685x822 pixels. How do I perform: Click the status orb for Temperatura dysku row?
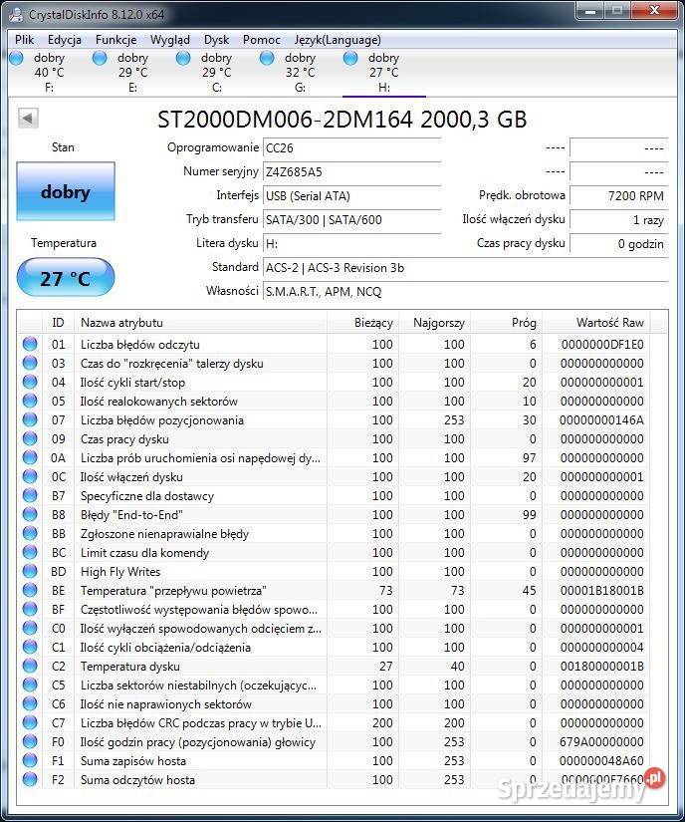pyautogui.click(x=30, y=667)
